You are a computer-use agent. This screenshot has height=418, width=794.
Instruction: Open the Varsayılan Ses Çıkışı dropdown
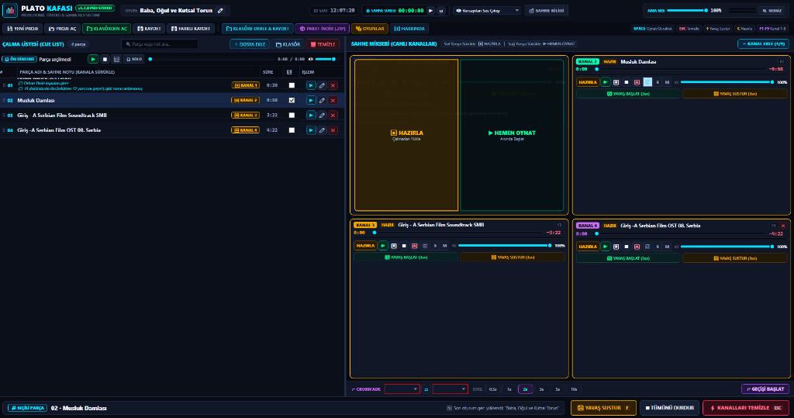[487, 11]
